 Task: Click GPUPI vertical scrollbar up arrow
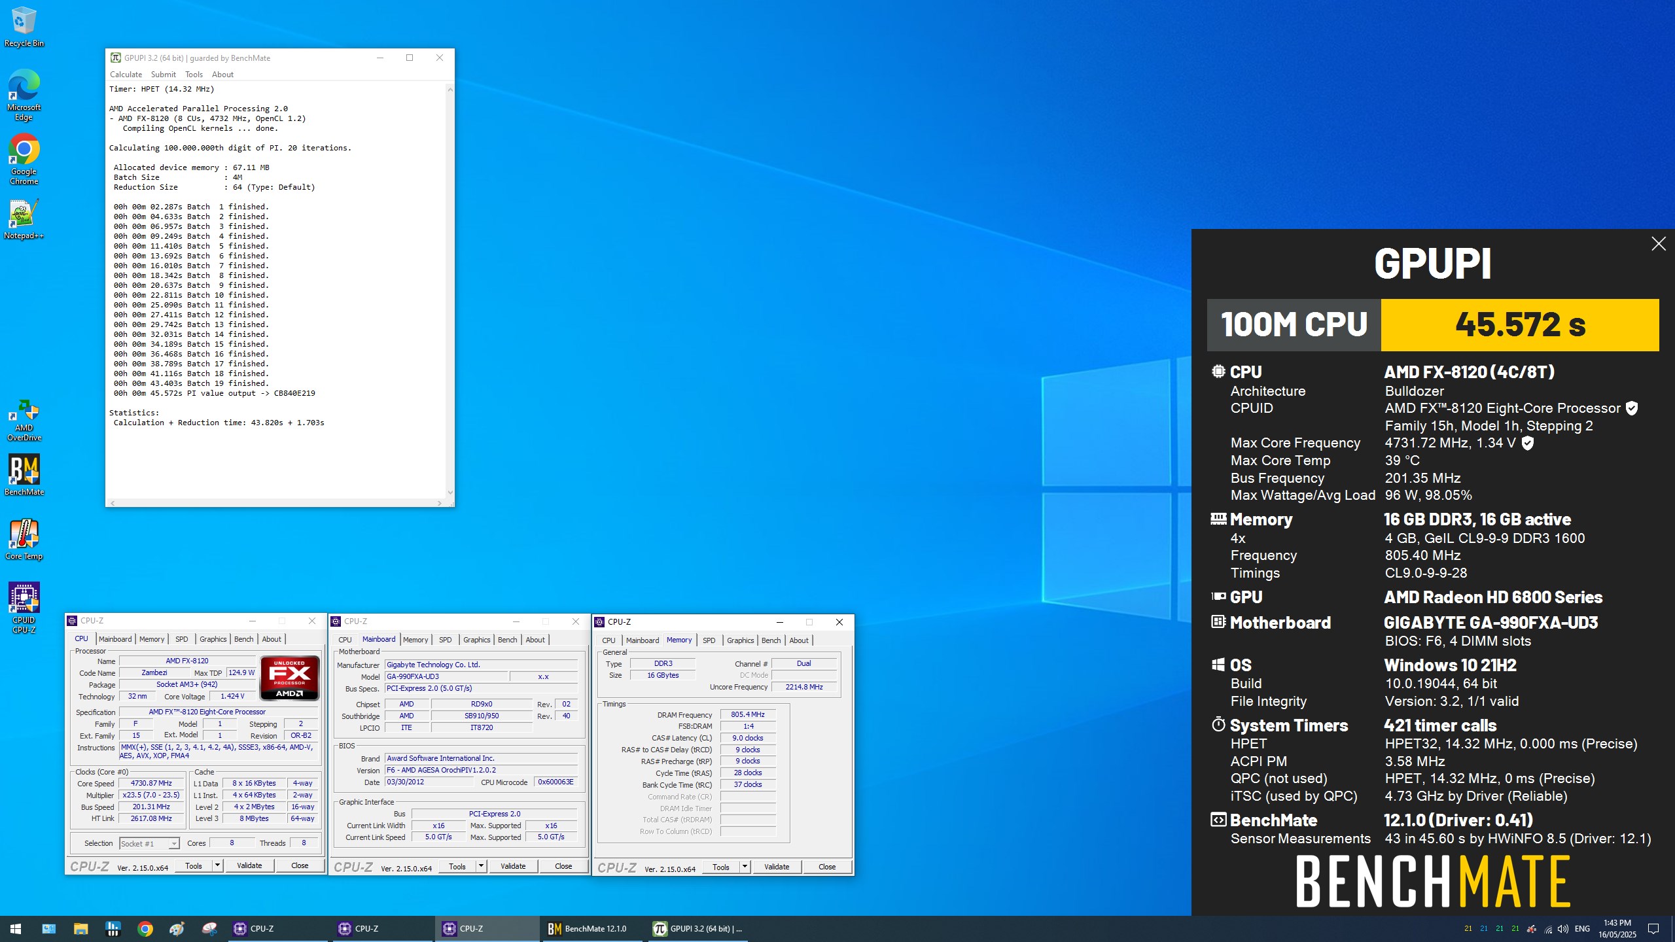[x=450, y=88]
